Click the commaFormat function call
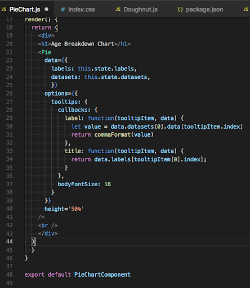 [x=113, y=134]
